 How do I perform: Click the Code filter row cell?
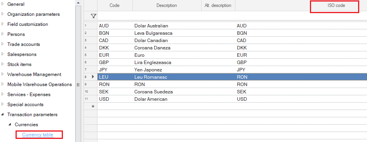pyautogui.click(x=115, y=16)
